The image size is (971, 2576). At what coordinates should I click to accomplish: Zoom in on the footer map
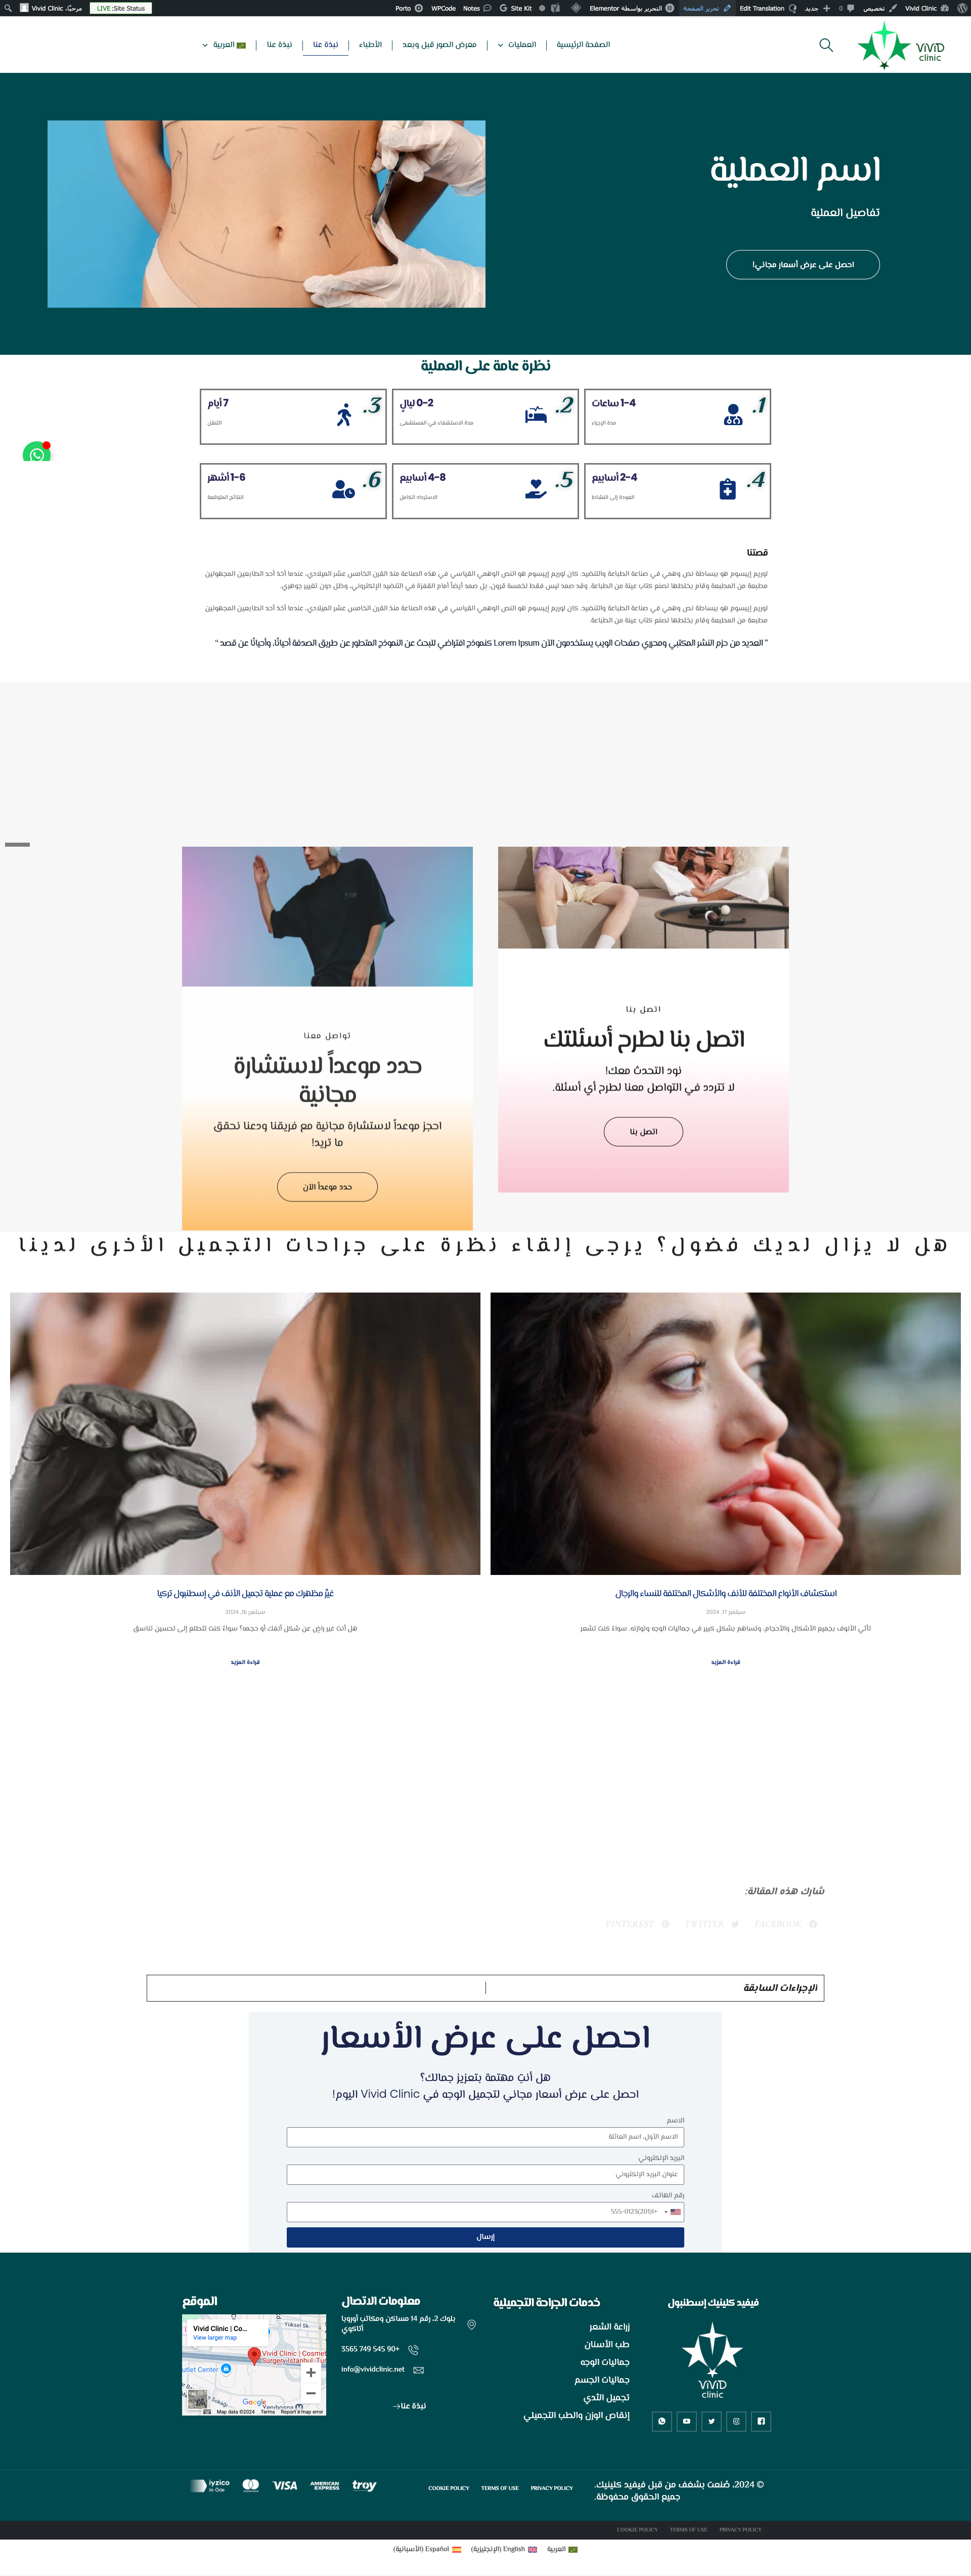311,2372
